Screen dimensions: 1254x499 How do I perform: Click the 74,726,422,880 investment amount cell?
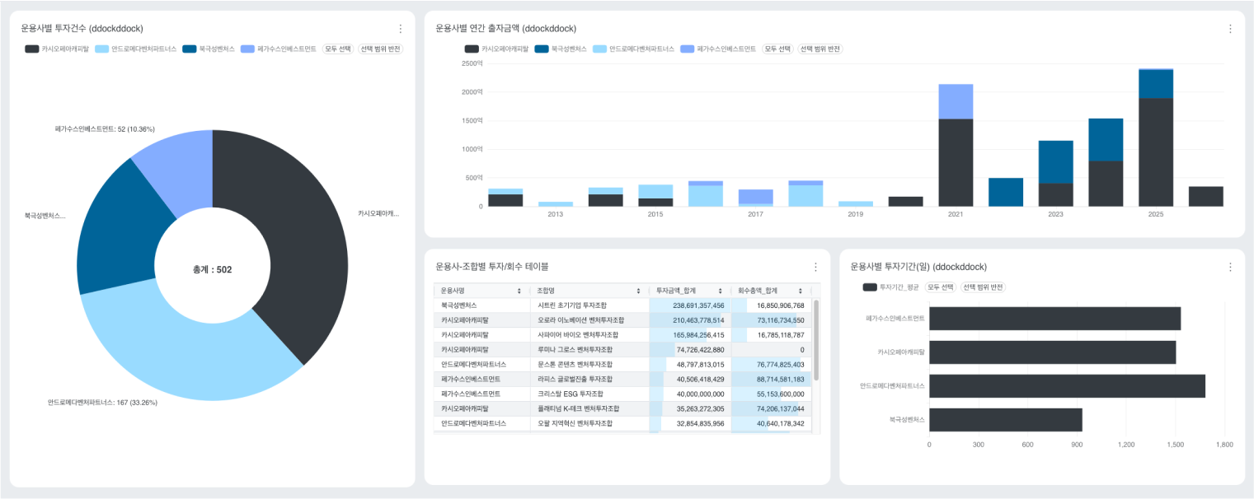click(689, 350)
